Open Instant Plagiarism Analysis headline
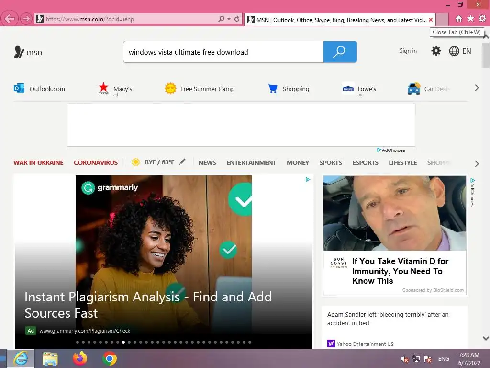Image resolution: width=490 pixels, height=368 pixels. coord(148,305)
